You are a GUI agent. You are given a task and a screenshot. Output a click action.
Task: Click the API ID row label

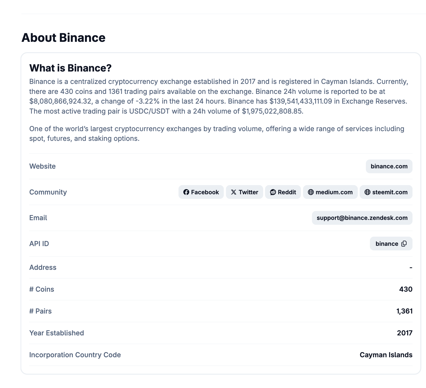click(39, 244)
